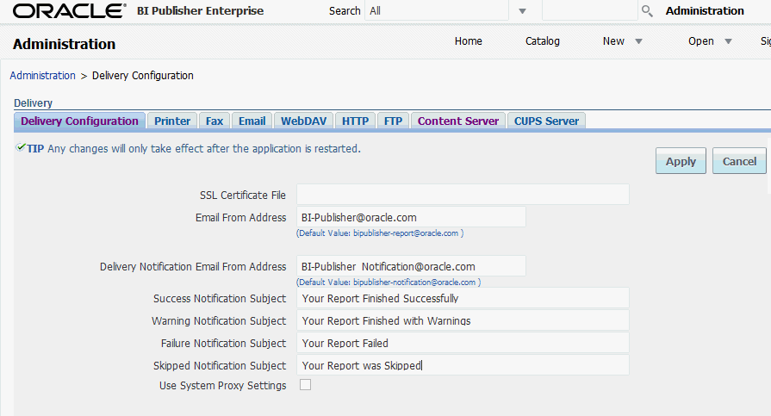Click the Failure Notification Subject field

click(x=463, y=343)
